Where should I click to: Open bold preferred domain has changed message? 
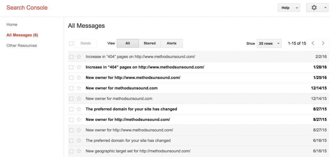coord(131,109)
